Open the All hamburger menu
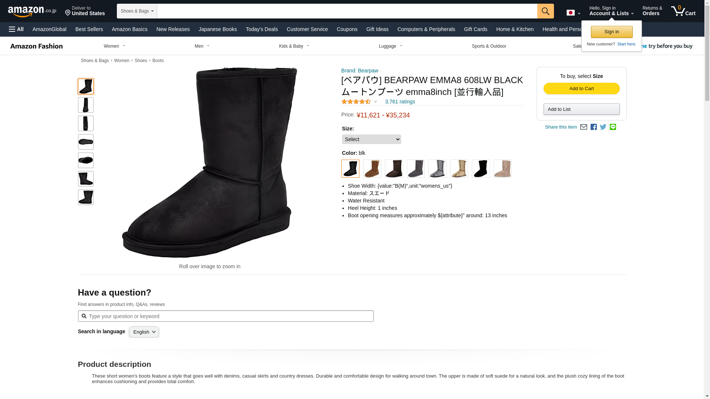The width and height of the screenshot is (710, 399). coord(16,29)
